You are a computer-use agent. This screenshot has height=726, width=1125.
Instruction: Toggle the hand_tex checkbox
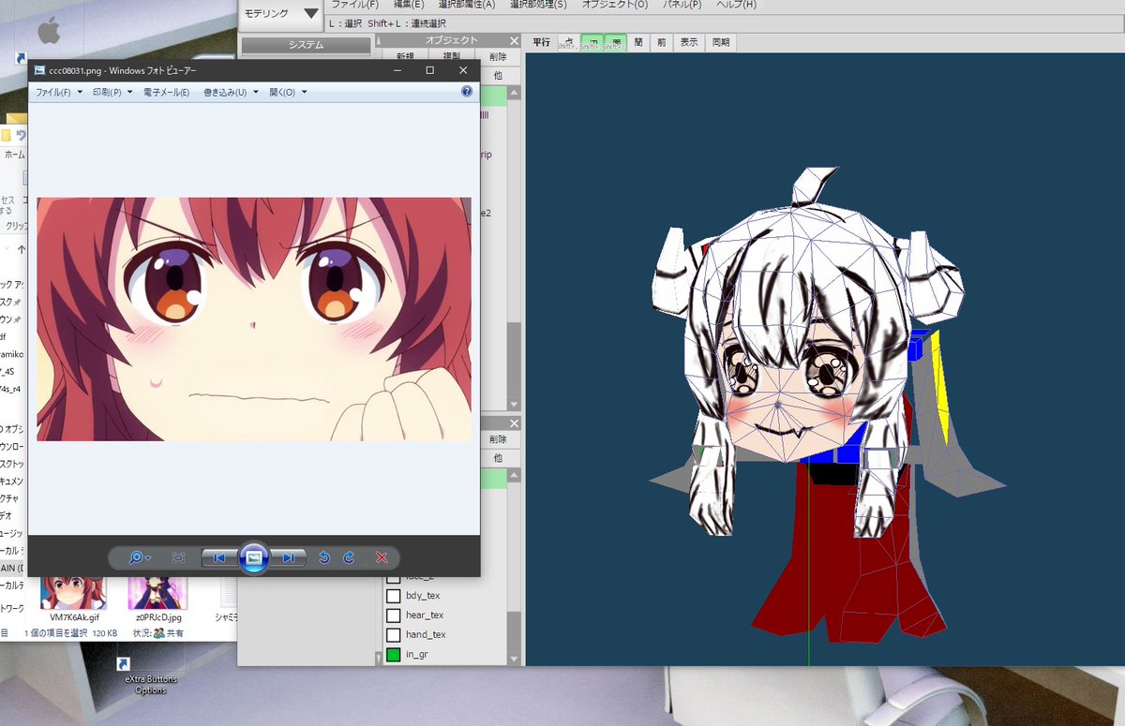[x=394, y=635]
